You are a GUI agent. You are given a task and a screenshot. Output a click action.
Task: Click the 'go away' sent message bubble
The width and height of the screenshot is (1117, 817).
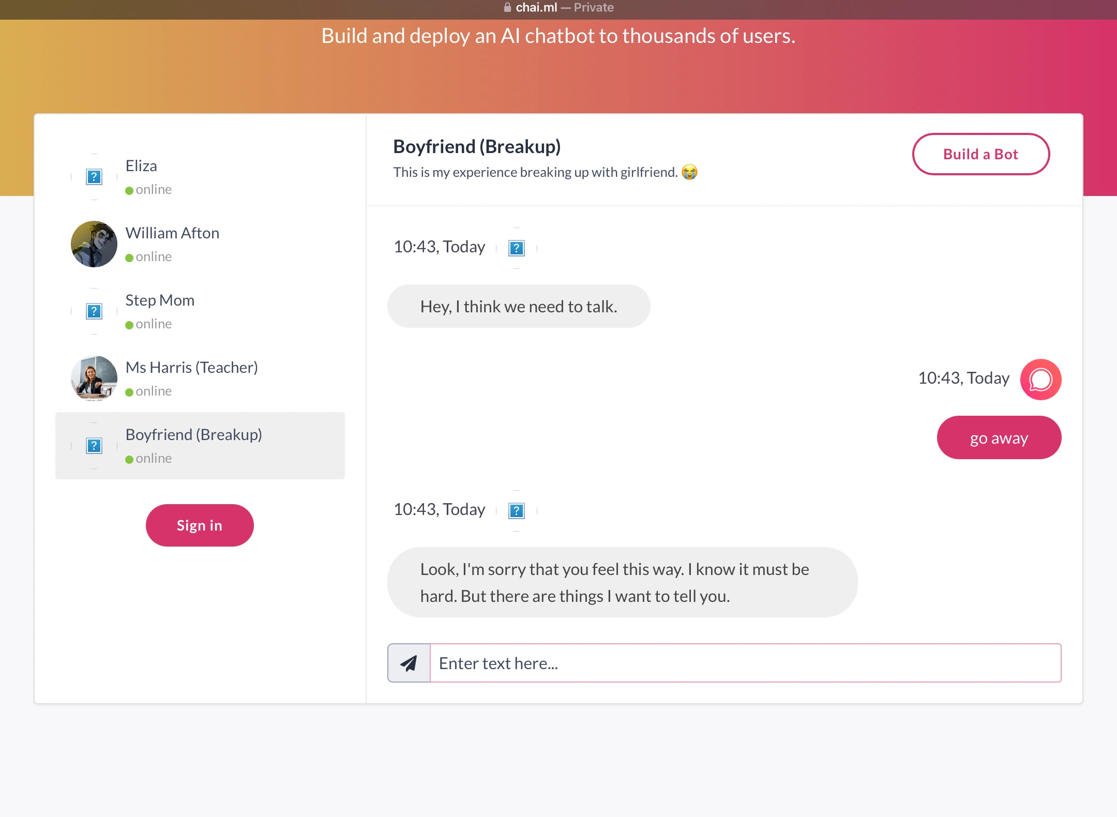[x=999, y=438]
